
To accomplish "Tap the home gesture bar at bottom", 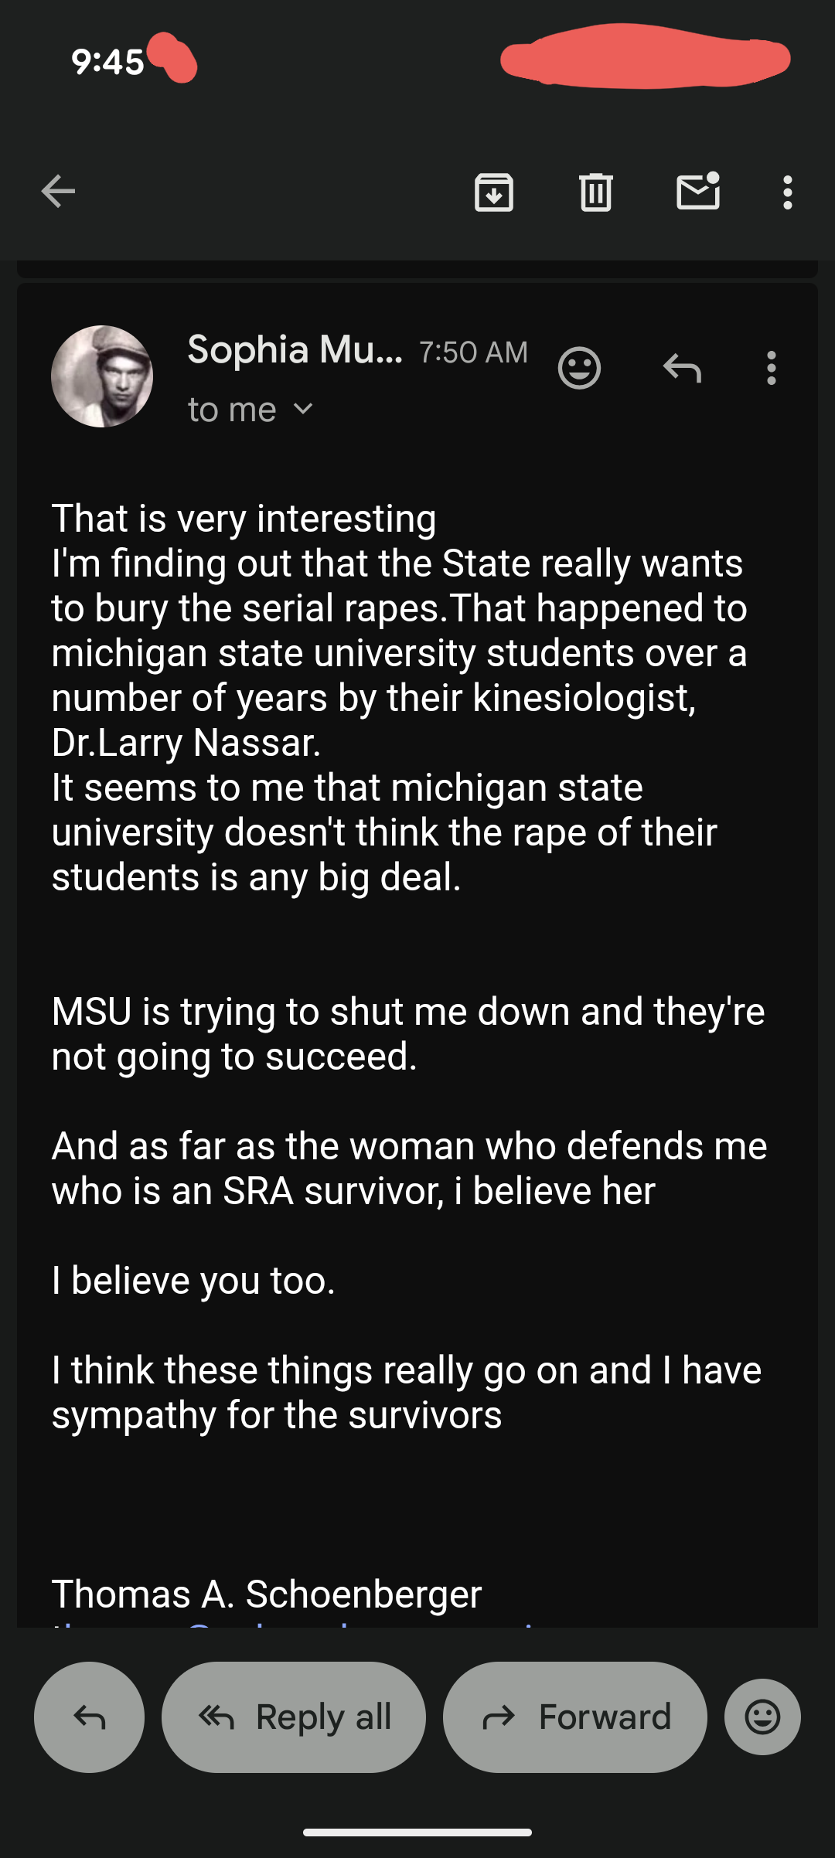I will [417, 1832].
